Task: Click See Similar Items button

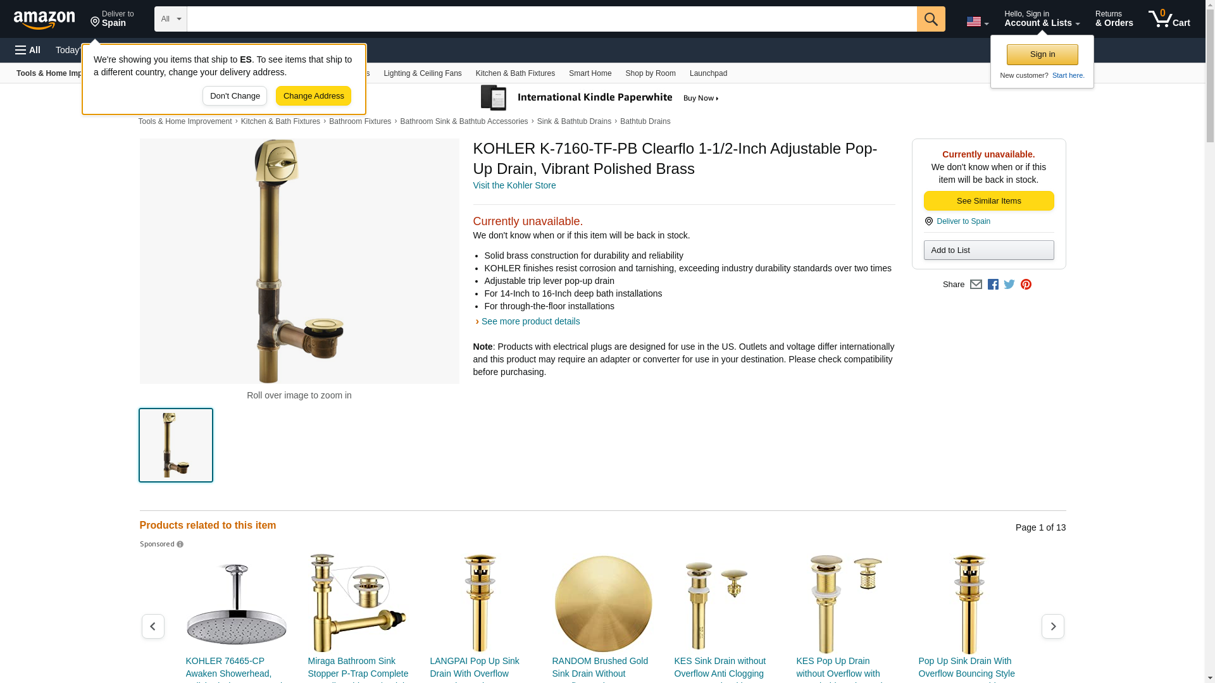Action: pos(988,201)
